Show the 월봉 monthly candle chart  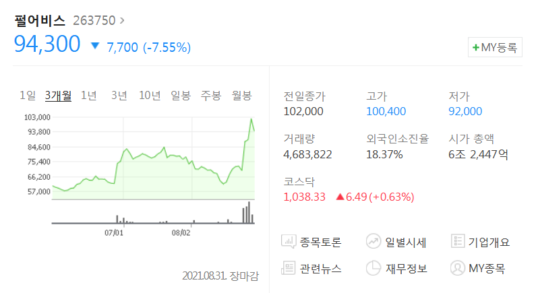click(241, 96)
